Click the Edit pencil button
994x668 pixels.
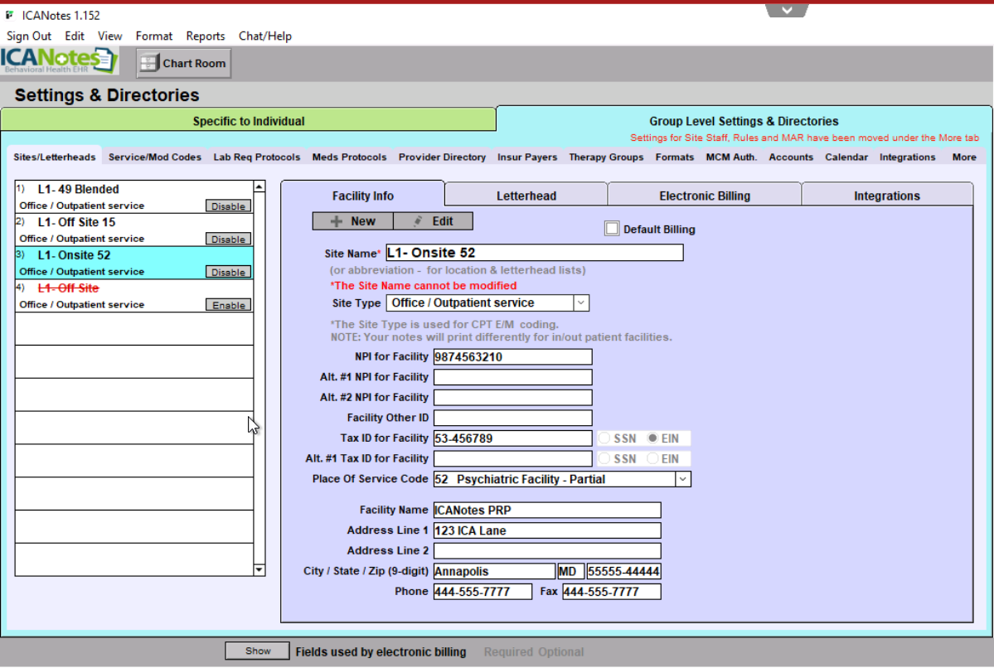[433, 221]
